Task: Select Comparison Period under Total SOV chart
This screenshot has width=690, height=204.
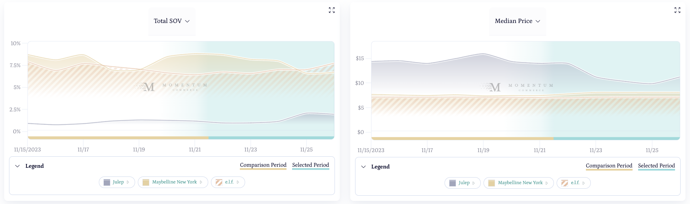Action: pos(263,165)
